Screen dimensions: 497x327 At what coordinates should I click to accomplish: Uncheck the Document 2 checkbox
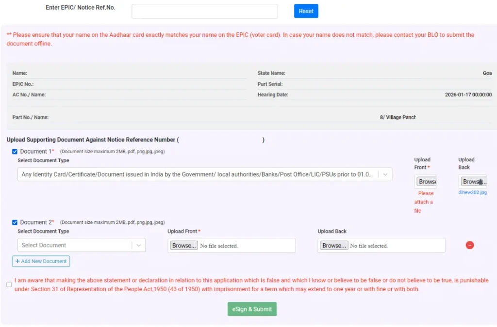coord(14,222)
